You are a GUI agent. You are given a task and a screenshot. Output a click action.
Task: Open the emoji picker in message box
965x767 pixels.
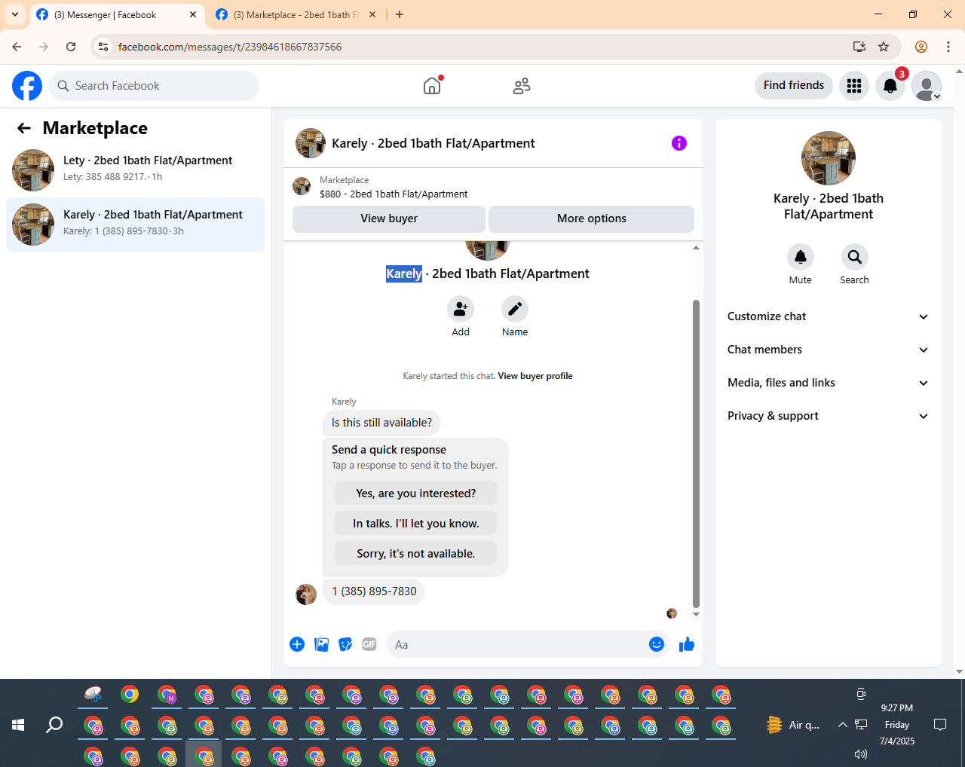[x=657, y=644]
